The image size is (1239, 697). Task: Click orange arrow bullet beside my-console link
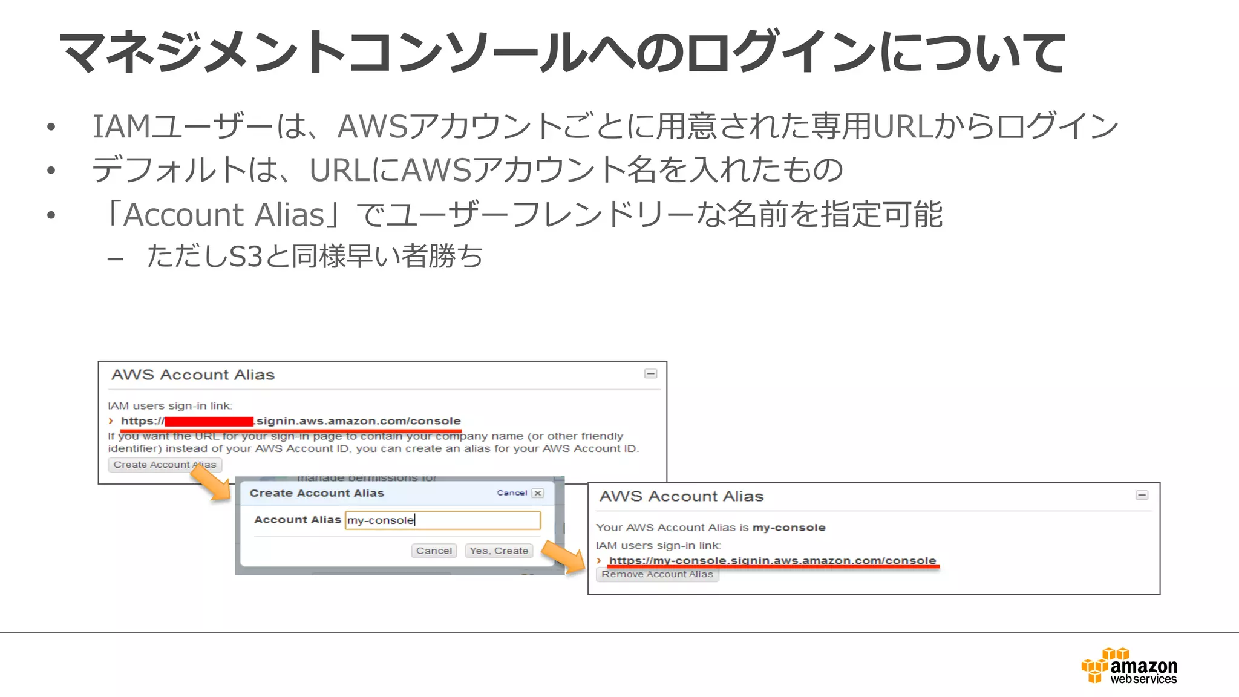click(599, 561)
